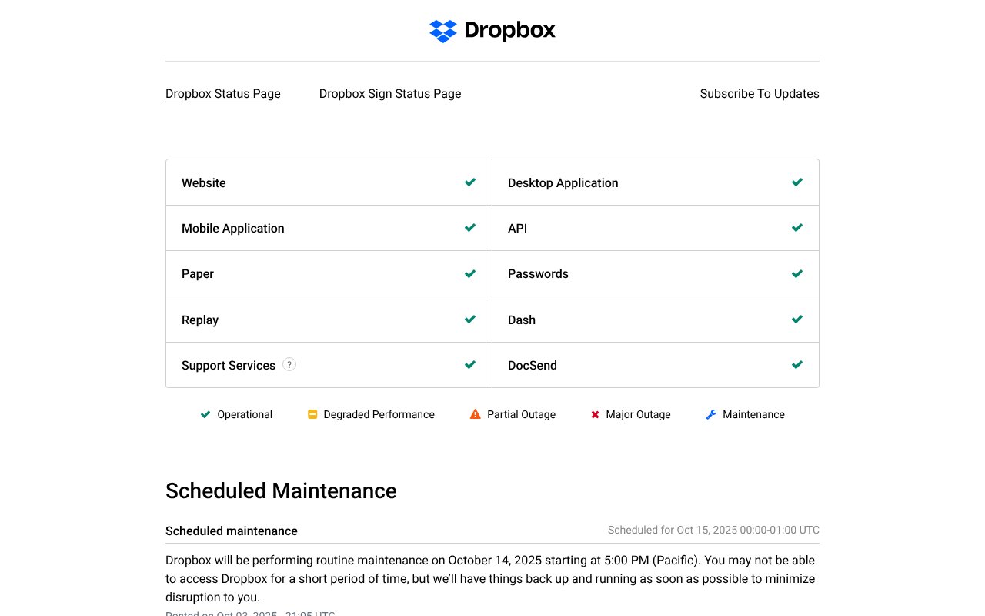The height and width of the screenshot is (616, 985).
Task: Click the API operational checkmark icon
Action: pos(797,228)
